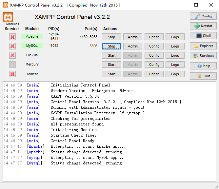Open the MySQL Logs menu
The height and width of the screenshot is (189, 219).
175,46
